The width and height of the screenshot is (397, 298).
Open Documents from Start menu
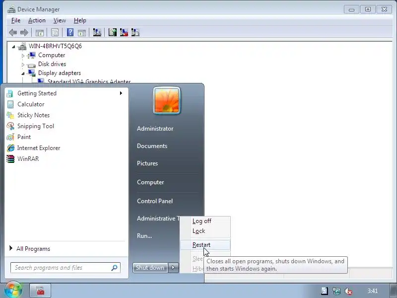152,146
